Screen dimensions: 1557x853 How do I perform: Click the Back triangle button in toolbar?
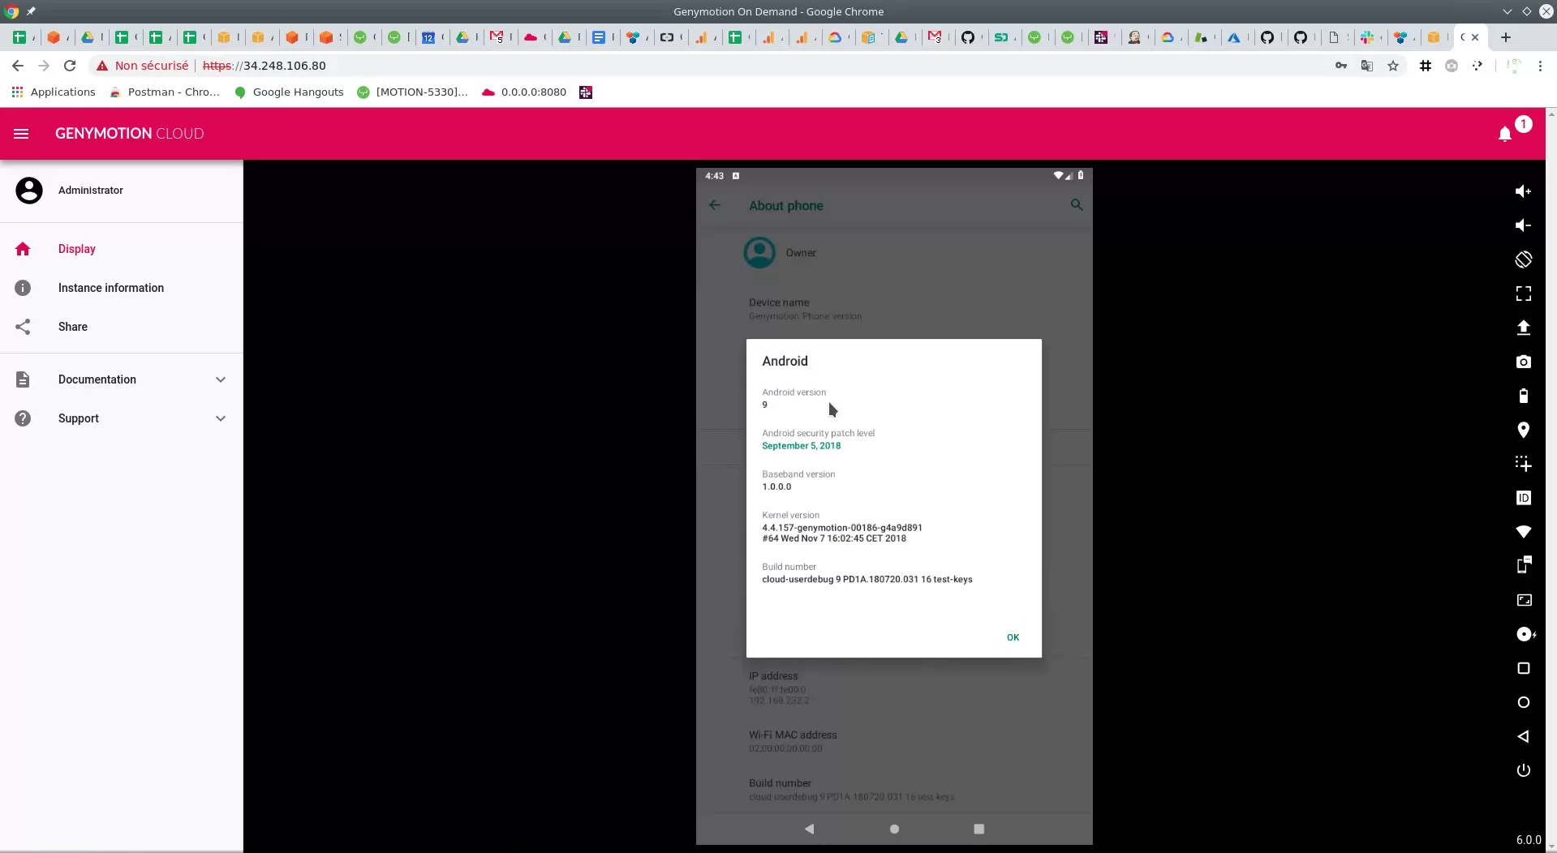(x=1523, y=736)
